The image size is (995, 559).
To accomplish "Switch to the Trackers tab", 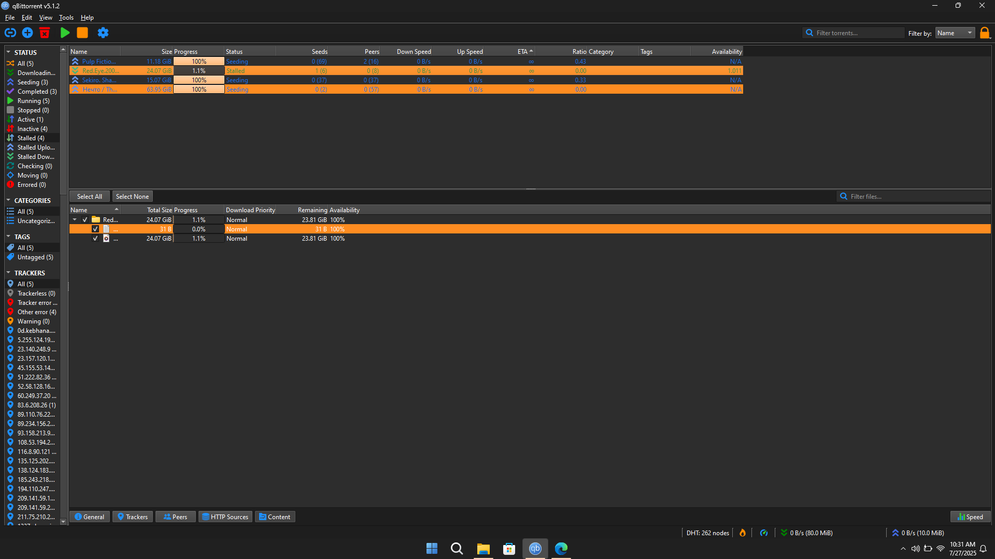I will coord(133,517).
